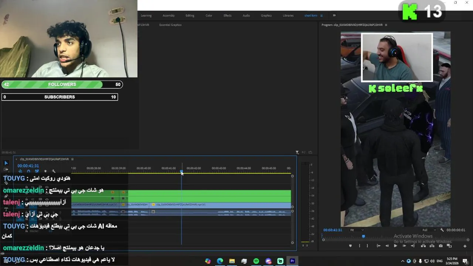The image size is (473, 266).
Task: Mark In point in Program monitor
Action: click(x=360, y=246)
